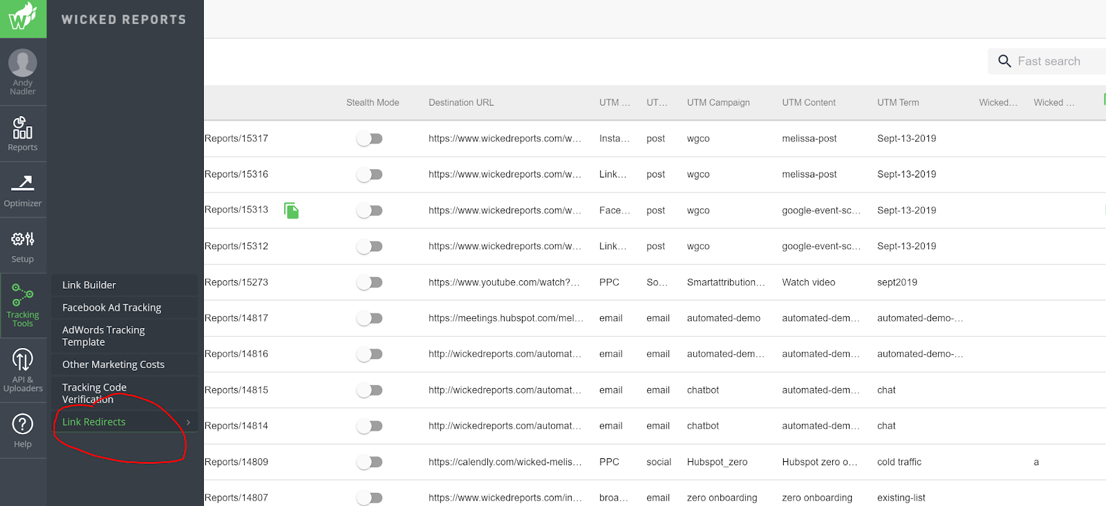Open API & Uploaders section
This screenshot has width=1106, height=506.
coord(23,370)
